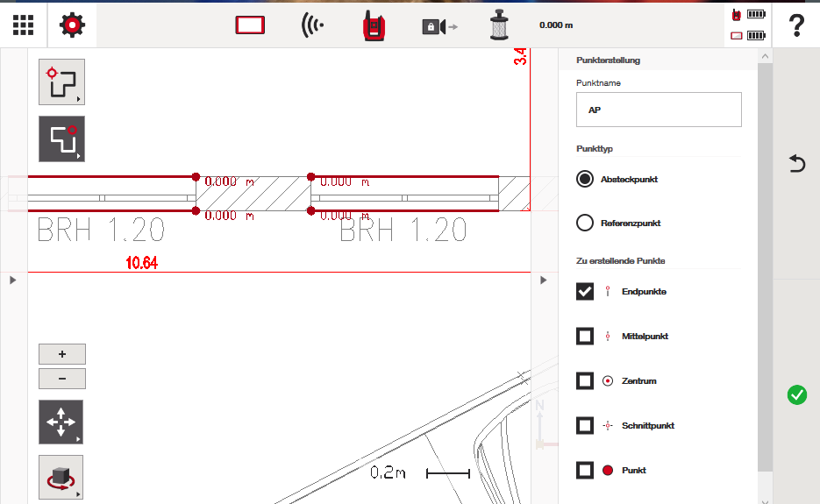820x504 pixels.
Task: Open the apps grid menu
Action: coord(24,25)
